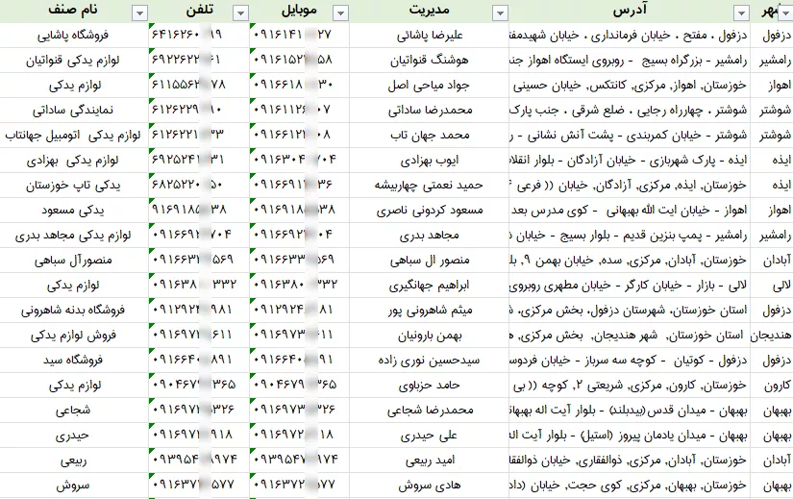The height and width of the screenshot is (499, 793).
Task: Select manager cell محمد جهان تاب
Action: (430, 136)
